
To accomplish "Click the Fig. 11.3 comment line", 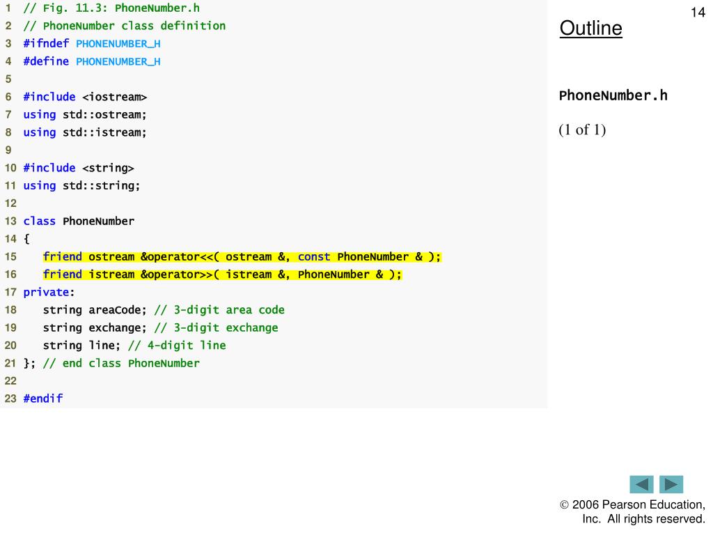I will (x=111, y=8).
